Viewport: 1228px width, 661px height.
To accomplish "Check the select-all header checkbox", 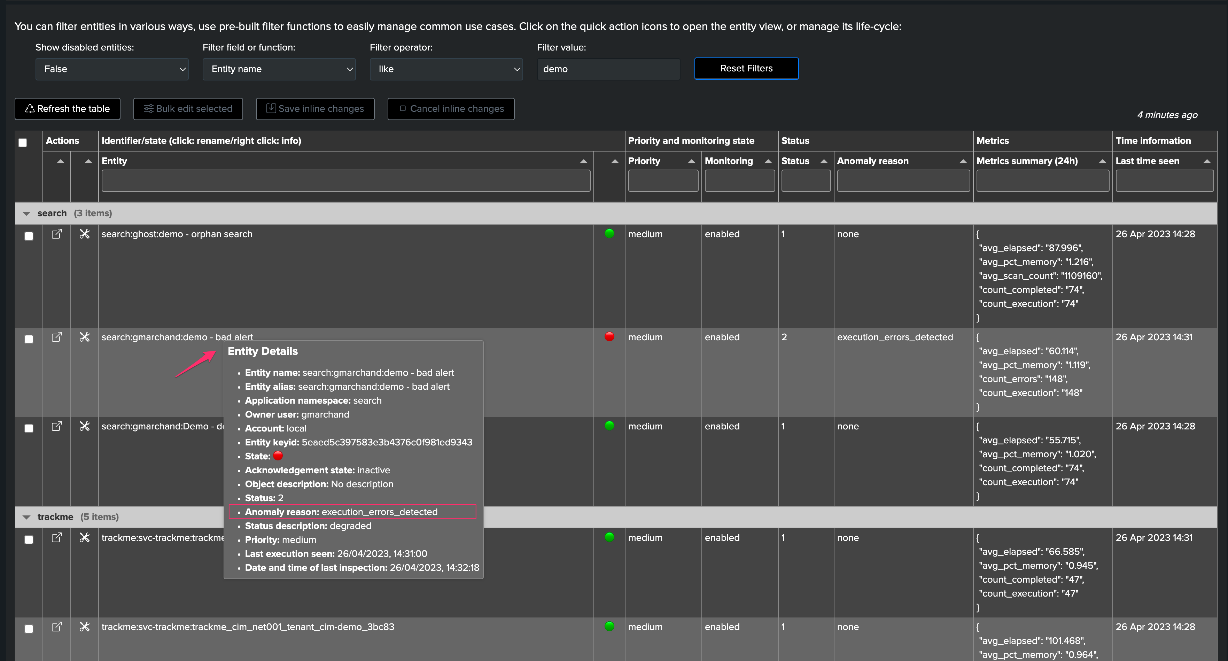I will coord(23,142).
